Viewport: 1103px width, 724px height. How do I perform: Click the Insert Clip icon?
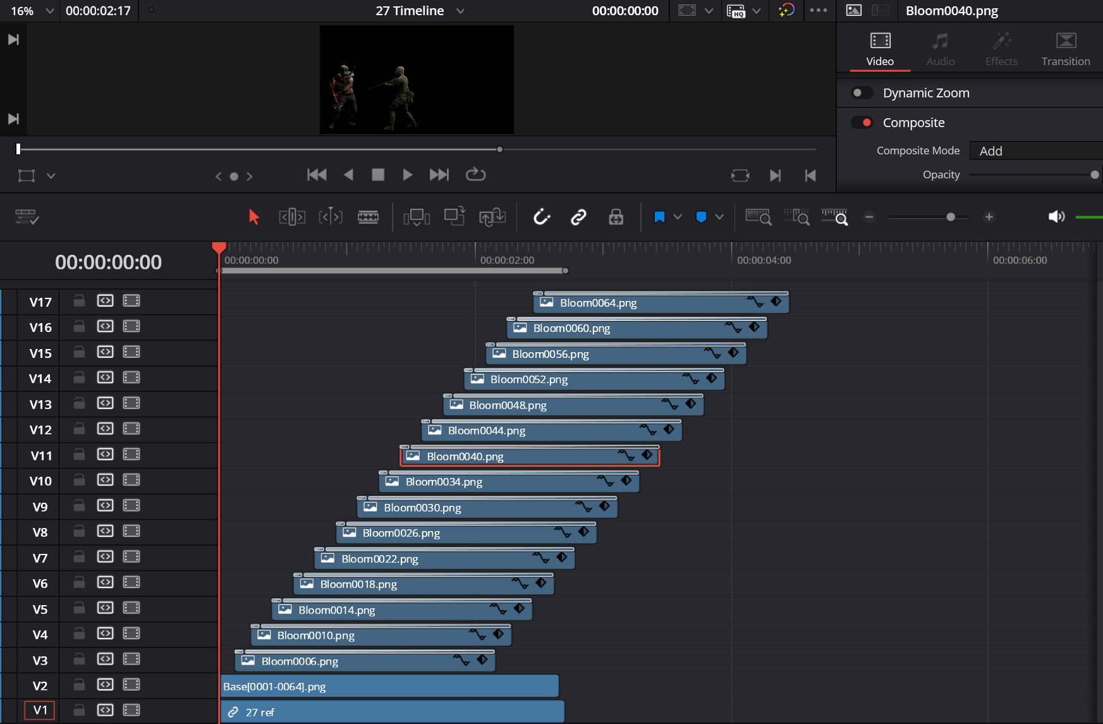pos(417,217)
